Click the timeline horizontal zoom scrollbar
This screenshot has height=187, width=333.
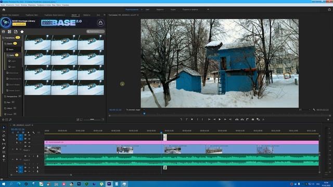click(41, 175)
